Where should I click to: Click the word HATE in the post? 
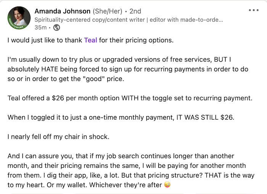[x=50, y=69]
